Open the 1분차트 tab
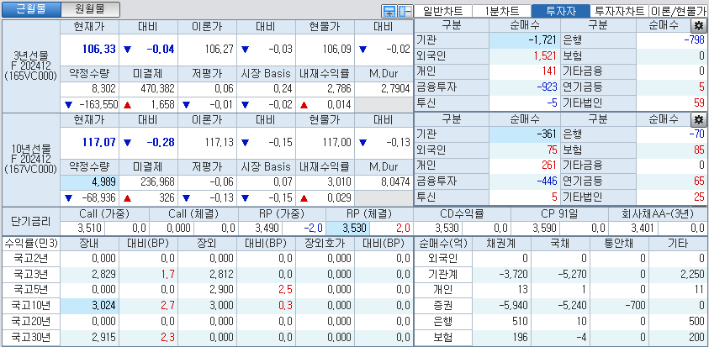The height and width of the screenshot is (347, 709). (502, 11)
